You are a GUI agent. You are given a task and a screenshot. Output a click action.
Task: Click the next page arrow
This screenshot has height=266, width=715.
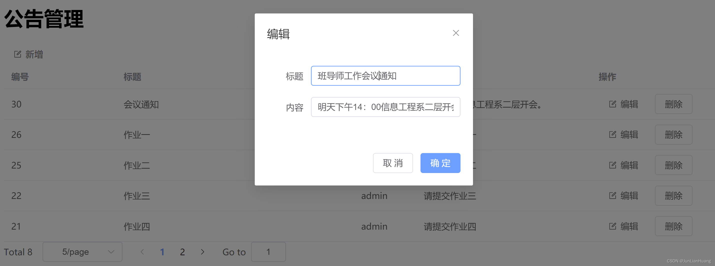202,252
